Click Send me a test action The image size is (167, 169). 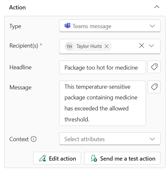tap(122, 158)
